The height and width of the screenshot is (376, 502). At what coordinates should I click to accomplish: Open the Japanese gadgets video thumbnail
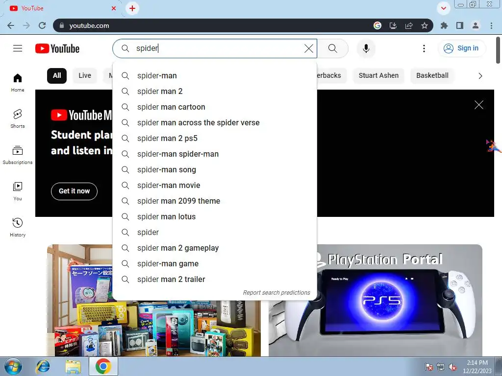coord(153,329)
